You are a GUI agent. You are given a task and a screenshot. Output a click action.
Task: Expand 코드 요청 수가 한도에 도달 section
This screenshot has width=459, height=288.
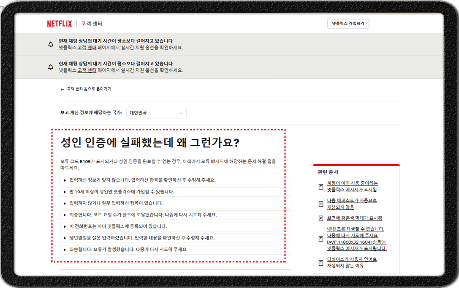tap(176, 215)
